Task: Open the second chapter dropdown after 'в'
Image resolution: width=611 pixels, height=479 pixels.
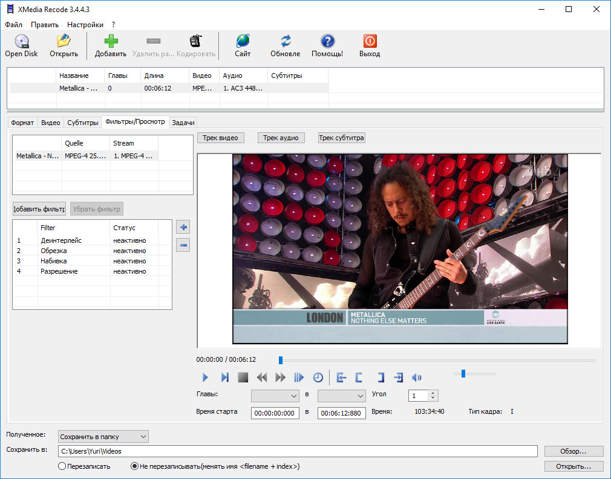Action: (x=342, y=396)
